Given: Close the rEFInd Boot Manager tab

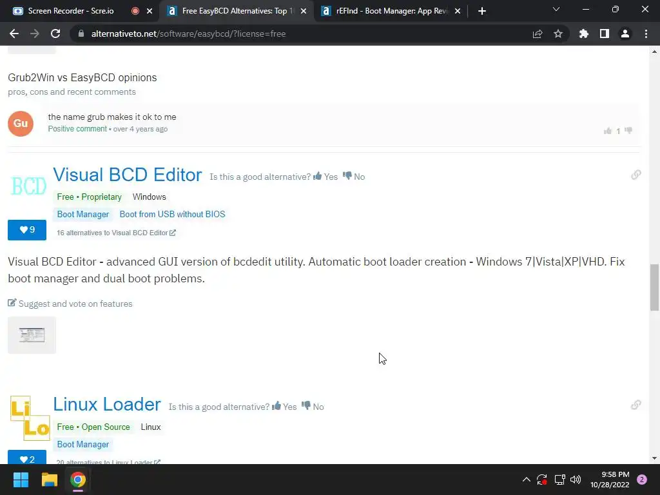Looking at the screenshot, I should [x=458, y=11].
